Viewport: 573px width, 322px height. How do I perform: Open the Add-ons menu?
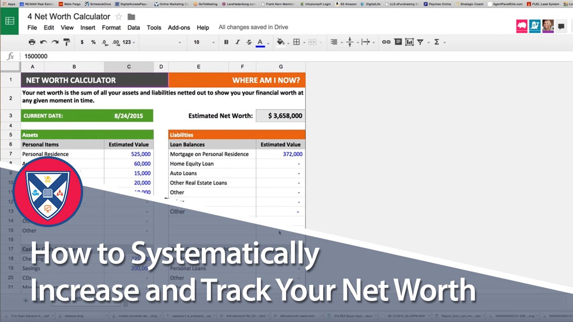coord(179,27)
